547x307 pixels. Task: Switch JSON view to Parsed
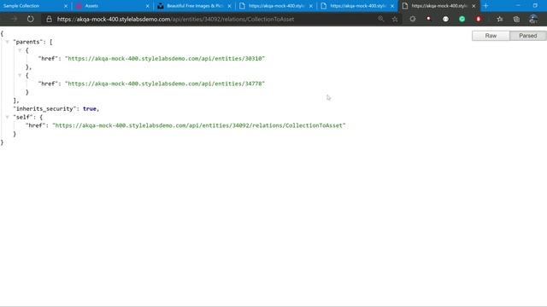[528, 36]
